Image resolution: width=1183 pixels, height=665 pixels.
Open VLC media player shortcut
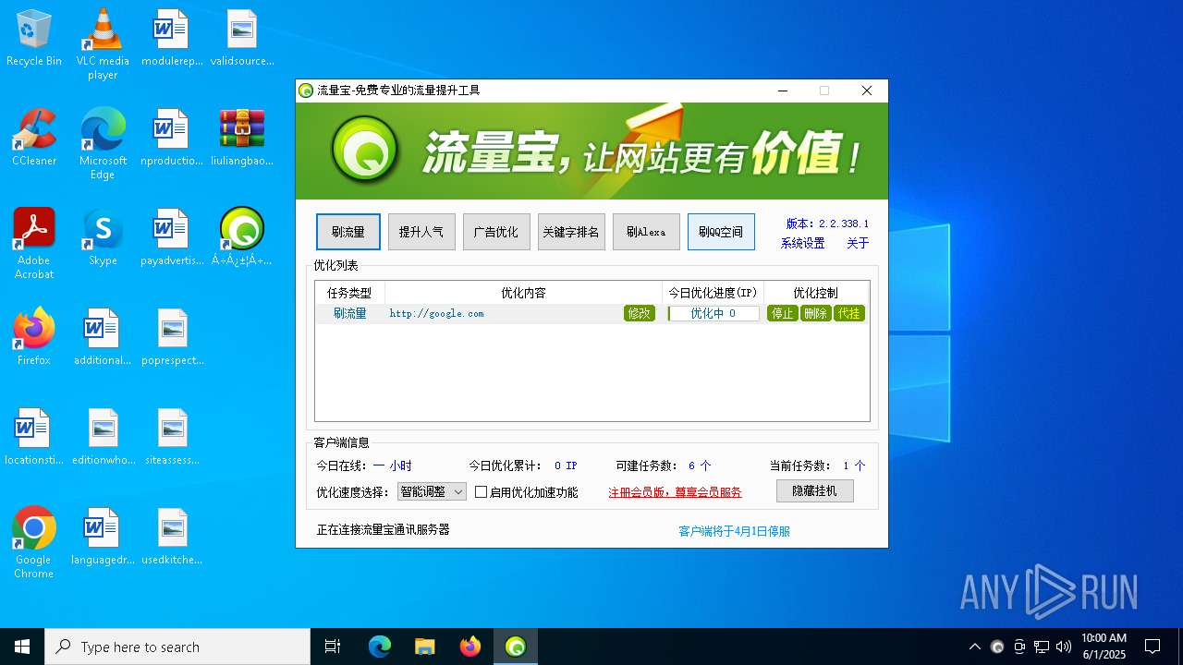[x=103, y=44]
